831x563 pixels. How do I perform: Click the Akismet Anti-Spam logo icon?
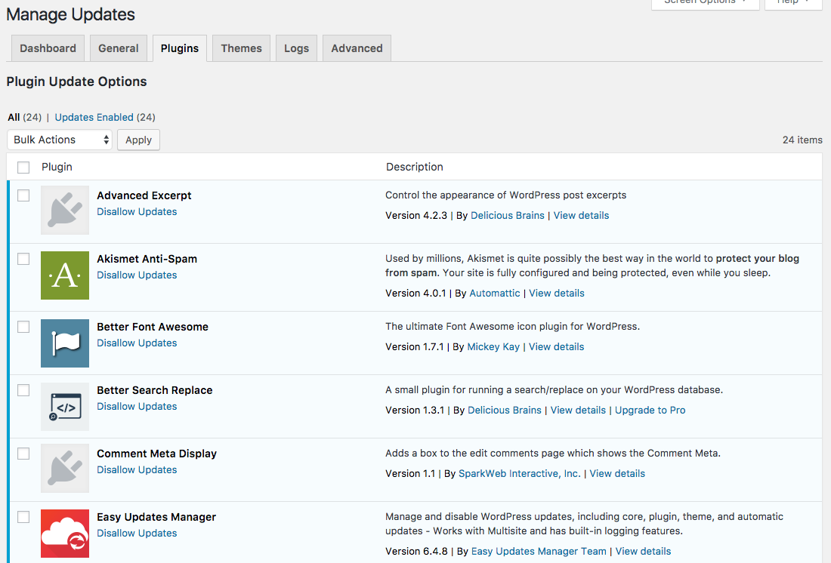[65, 275]
